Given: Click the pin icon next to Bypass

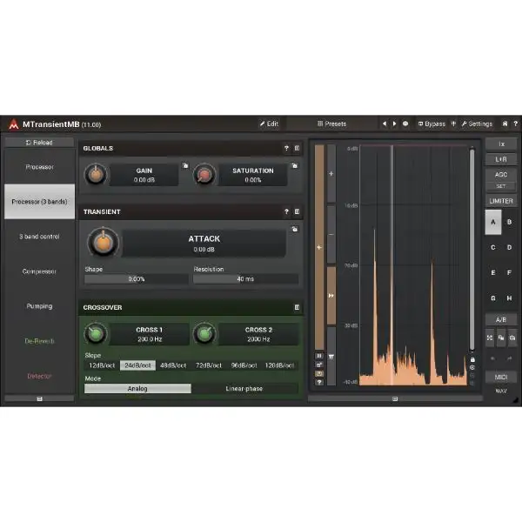Looking at the screenshot, I should 453,124.
